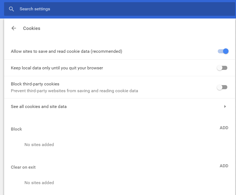This screenshot has height=195, width=236.
Task: Click the Cookies page title
Action: 32,28
